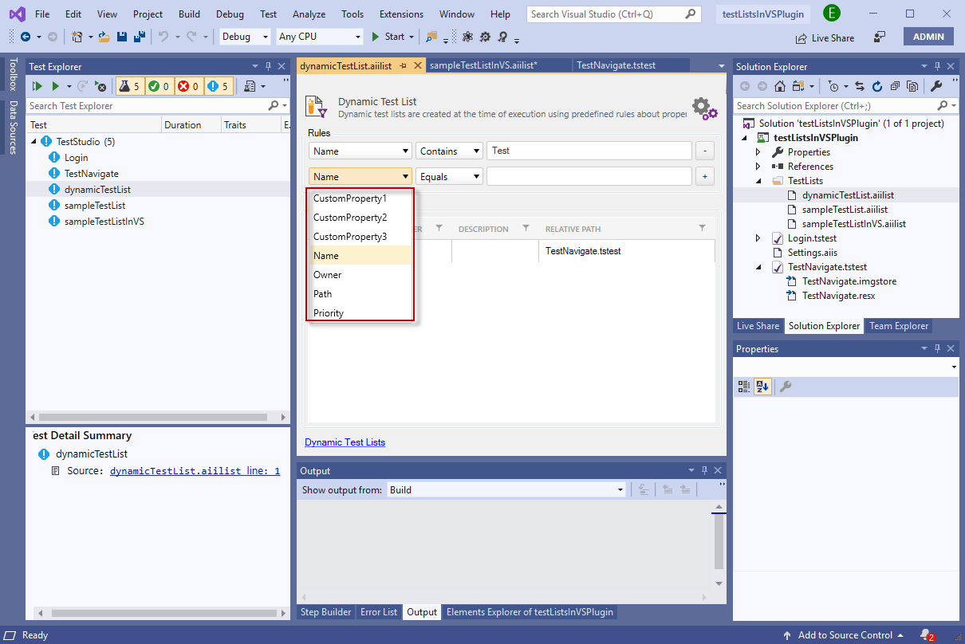Click the Search Test Explorer field
Screen dimensions: 965x644
(x=157, y=106)
